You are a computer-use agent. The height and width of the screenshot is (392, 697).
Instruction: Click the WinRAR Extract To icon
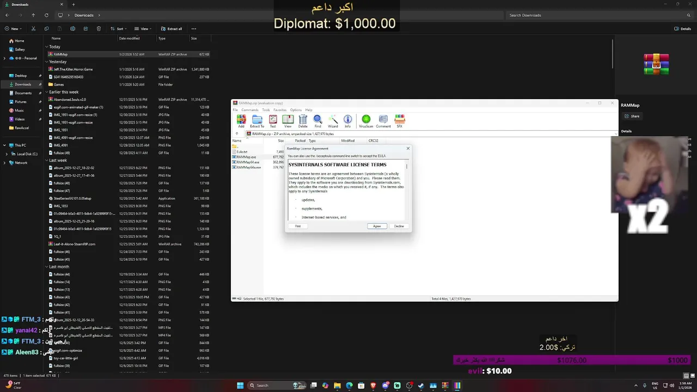click(x=257, y=121)
